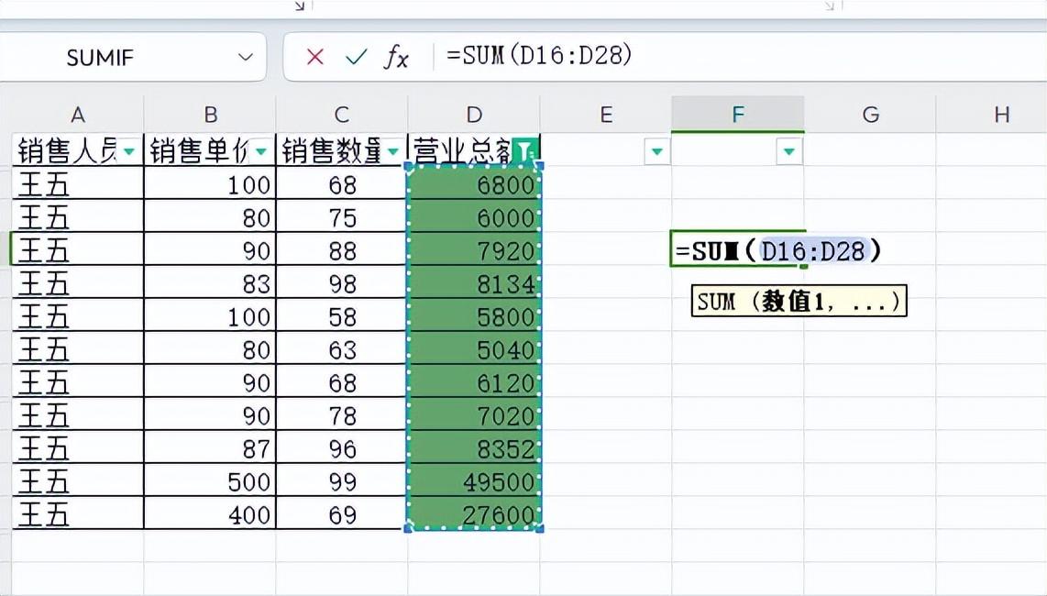Open filter dropdown for 销售数量 column
The width and height of the screenshot is (1047, 596).
click(x=394, y=151)
